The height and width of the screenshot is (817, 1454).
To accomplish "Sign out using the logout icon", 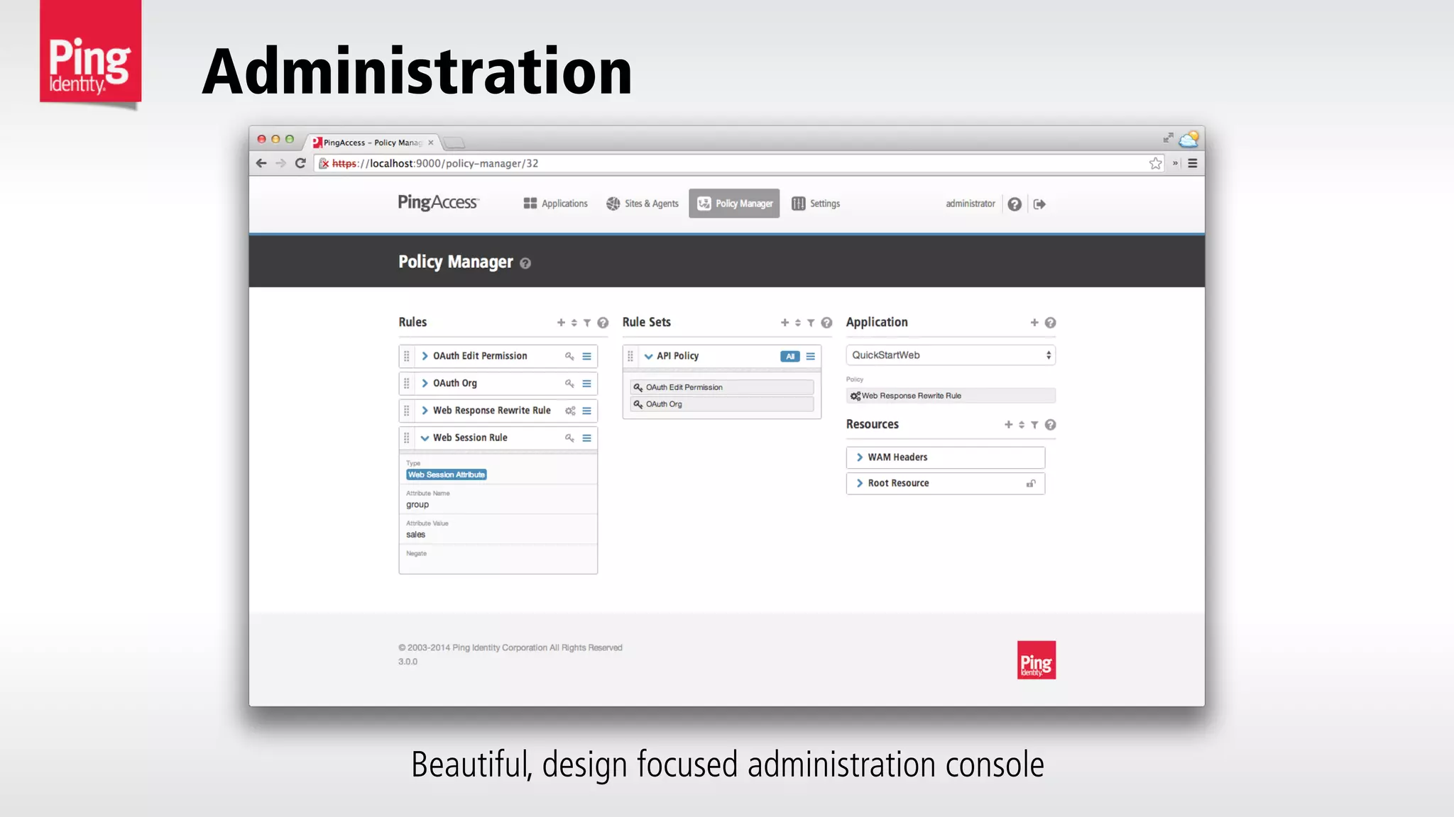I will (x=1039, y=204).
